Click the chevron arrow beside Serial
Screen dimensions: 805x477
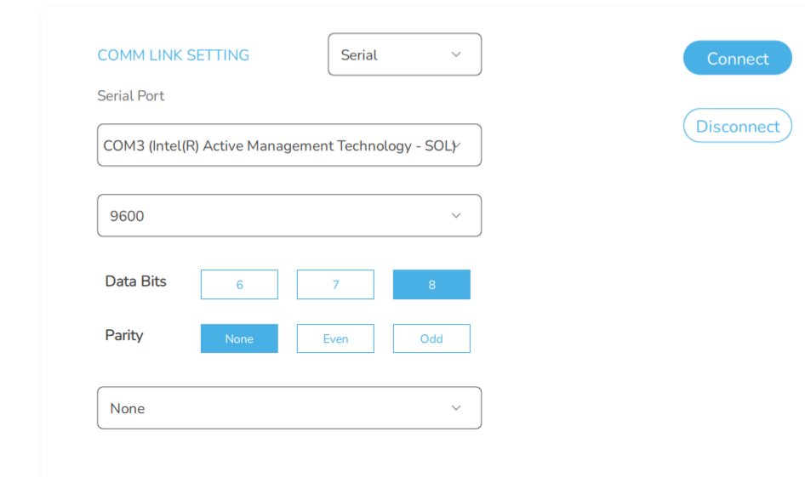[x=456, y=54]
